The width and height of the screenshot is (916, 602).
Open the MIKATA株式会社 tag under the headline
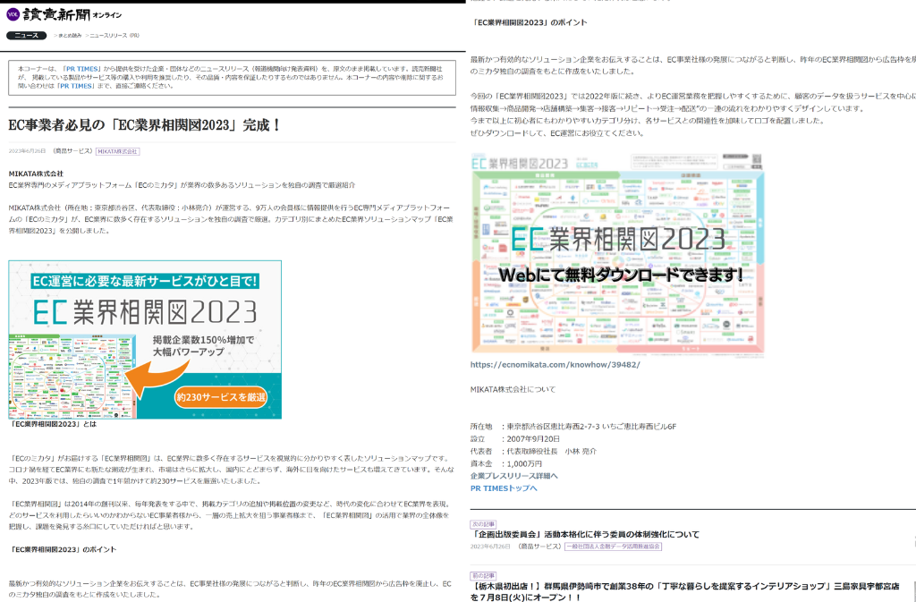[117, 151]
